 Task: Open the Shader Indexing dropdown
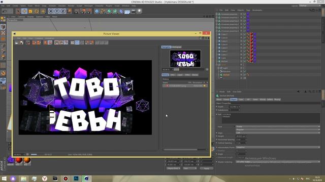click(x=278, y=162)
